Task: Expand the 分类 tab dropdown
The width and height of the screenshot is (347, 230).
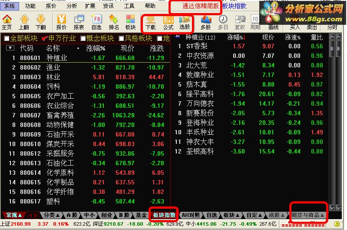Action: point(57,215)
